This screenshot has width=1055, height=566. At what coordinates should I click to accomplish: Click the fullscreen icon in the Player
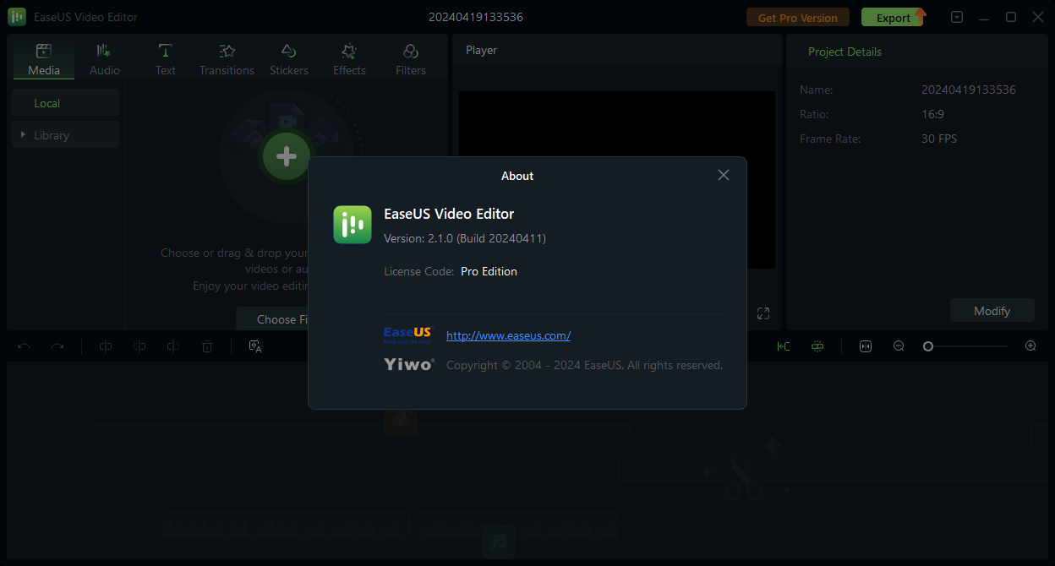coord(763,313)
